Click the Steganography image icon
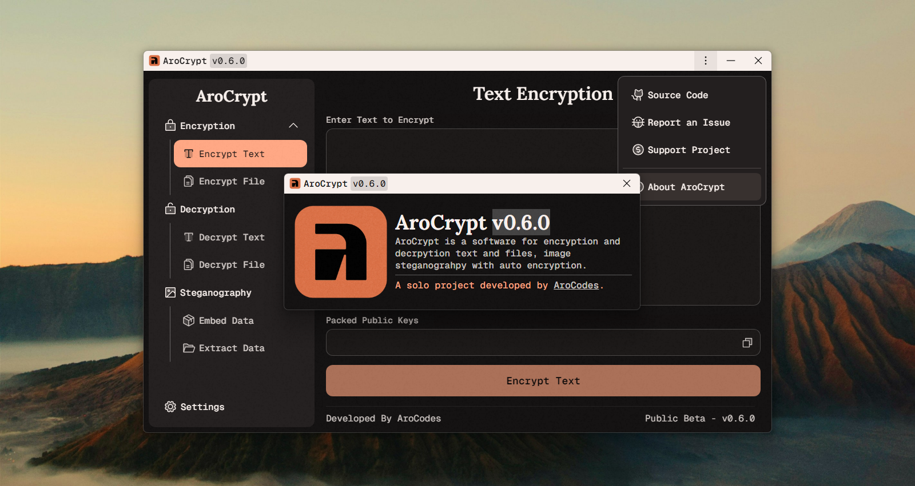This screenshot has height=486, width=915. [x=170, y=292]
